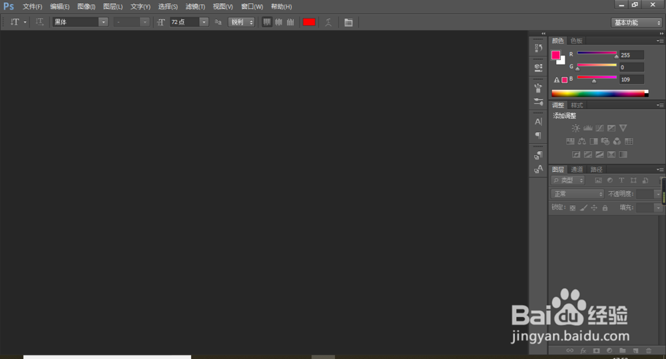
Task: Add a Black & White adjustment
Action: (x=593, y=141)
